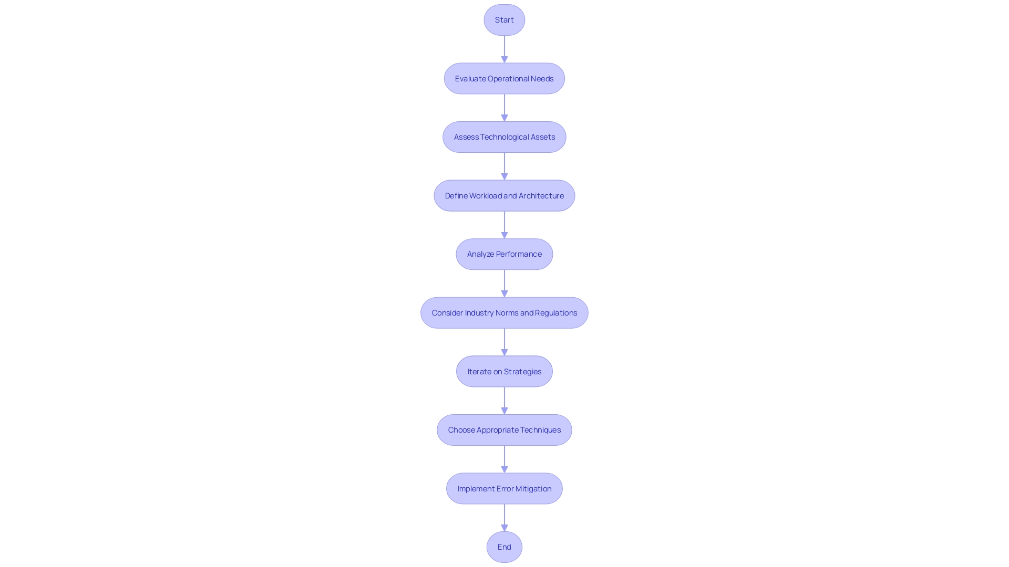Click the End node icon
Screen dimensions: 1009x567
coord(504,546)
